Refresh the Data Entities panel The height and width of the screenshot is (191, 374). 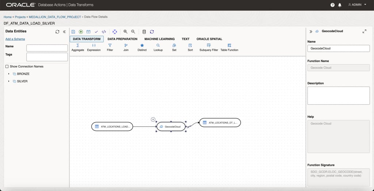[57, 32]
